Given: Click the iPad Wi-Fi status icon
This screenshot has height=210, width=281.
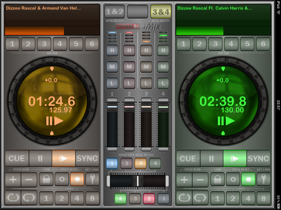Looking at the screenshot, I should [x=278, y=12].
